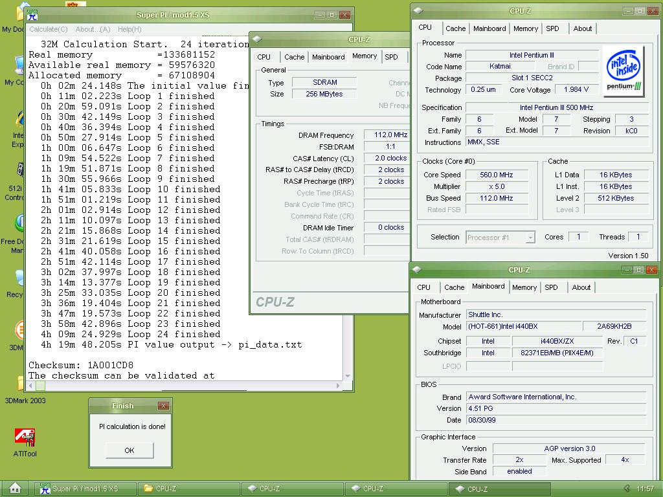Expand the system tray arrow near the clock
663x497 pixels.
tap(627, 489)
